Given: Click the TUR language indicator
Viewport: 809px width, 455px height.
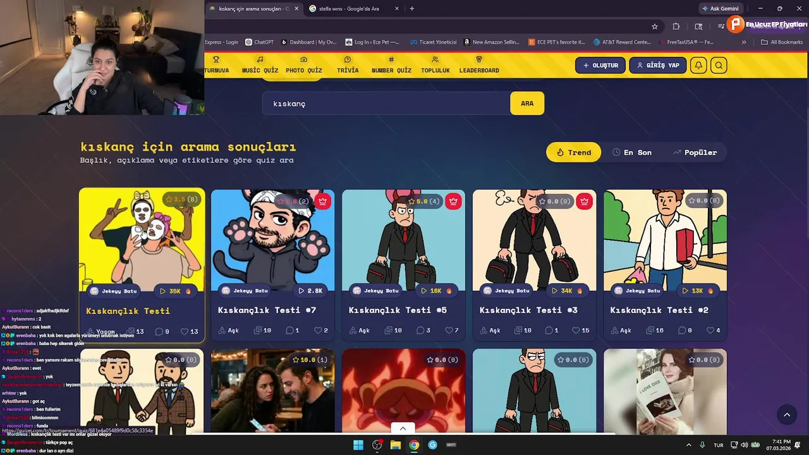Looking at the screenshot, I should click(719, 445).
